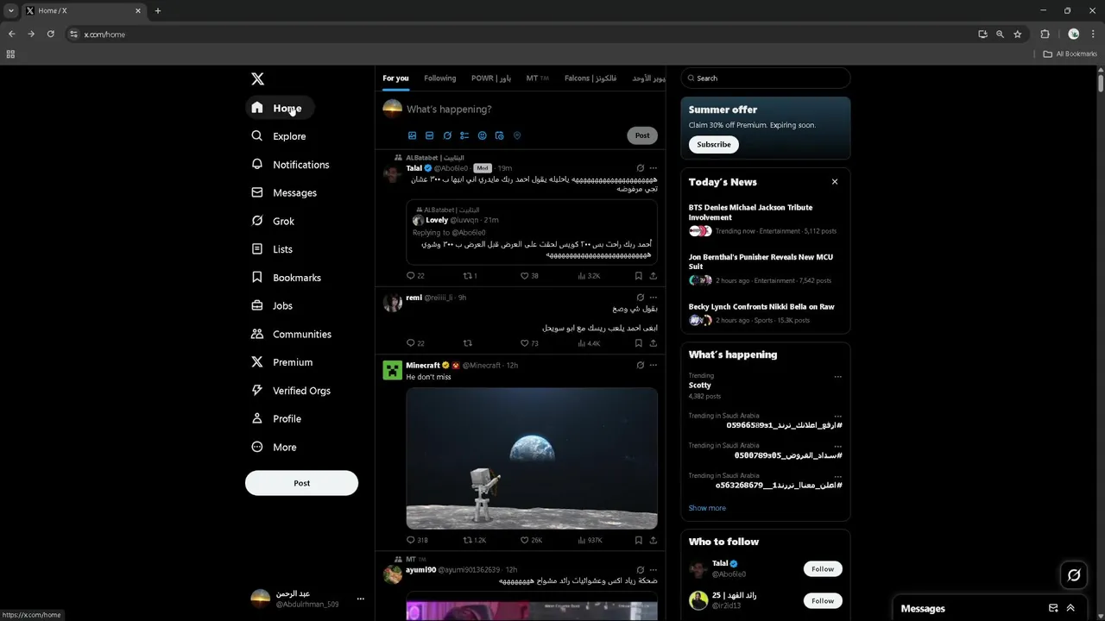Share the Minecraft post
1105x621 pixels.
point(653,540)
